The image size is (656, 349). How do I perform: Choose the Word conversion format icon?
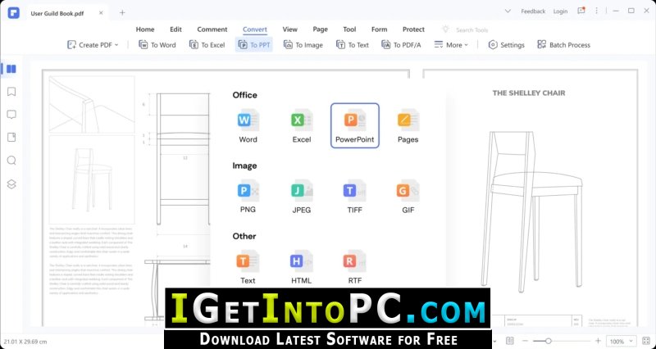point(248,120)
